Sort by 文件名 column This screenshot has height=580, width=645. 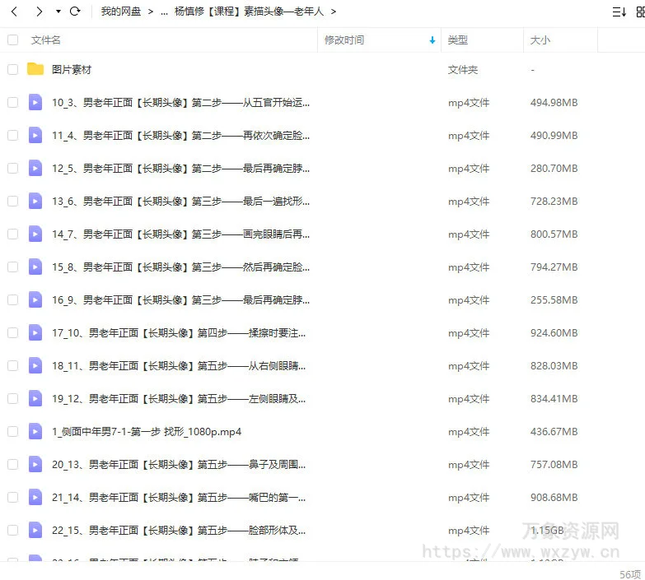point(45,39)
